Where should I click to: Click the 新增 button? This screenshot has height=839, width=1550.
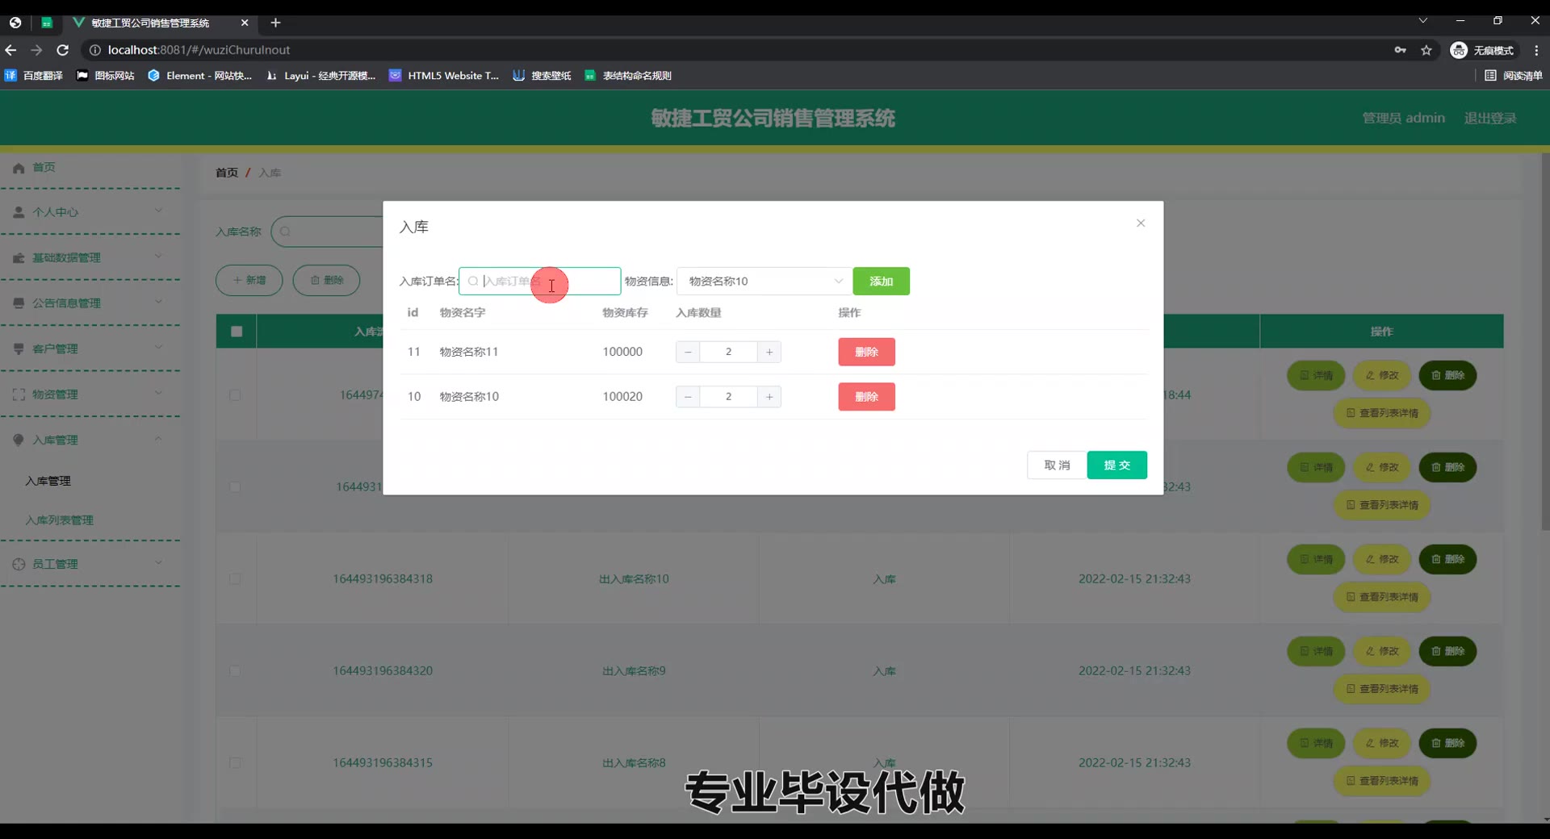[249, 280]
